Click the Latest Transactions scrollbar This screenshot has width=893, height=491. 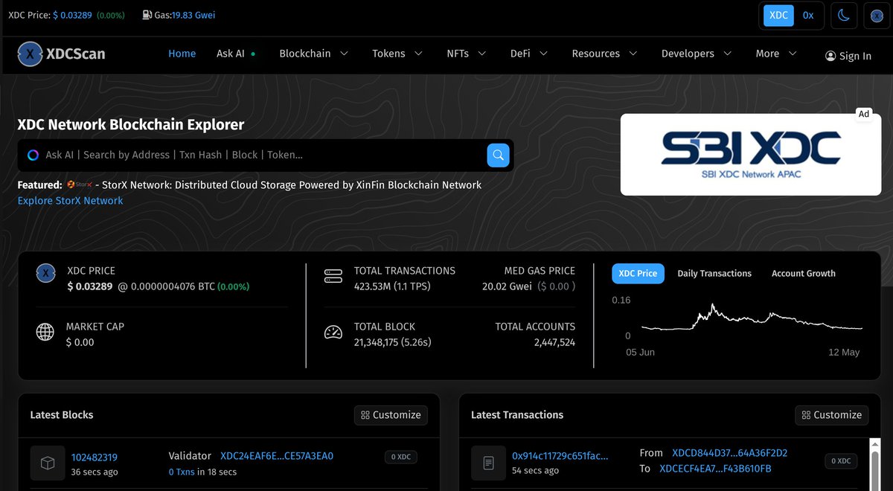coord(874,465)
